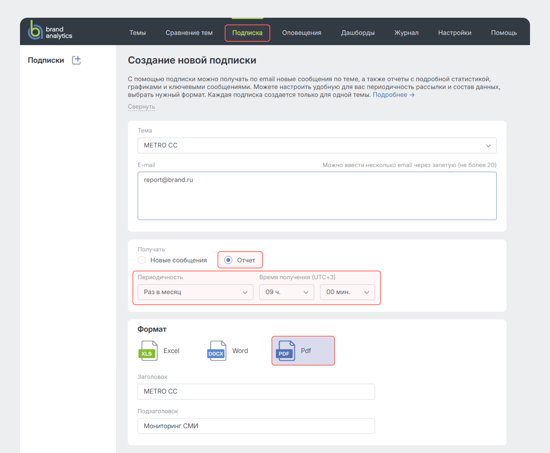Go to the Темы tab
Viewport: 550px width, 453px height.
coord(137,33)
